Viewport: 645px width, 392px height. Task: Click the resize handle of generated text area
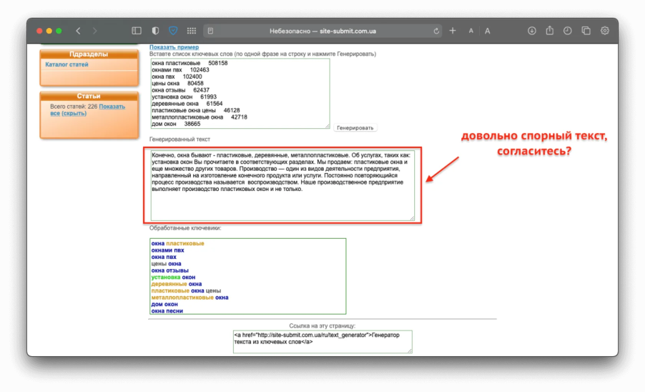tap(412, 218)
